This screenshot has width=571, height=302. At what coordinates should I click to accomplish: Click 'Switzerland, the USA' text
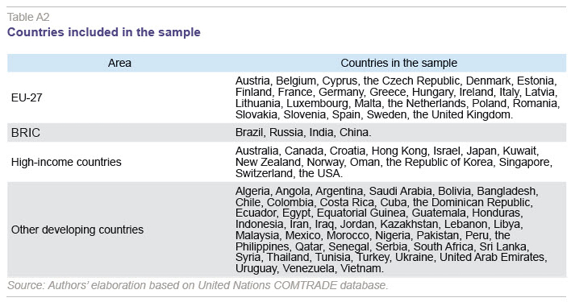[289, 173]
